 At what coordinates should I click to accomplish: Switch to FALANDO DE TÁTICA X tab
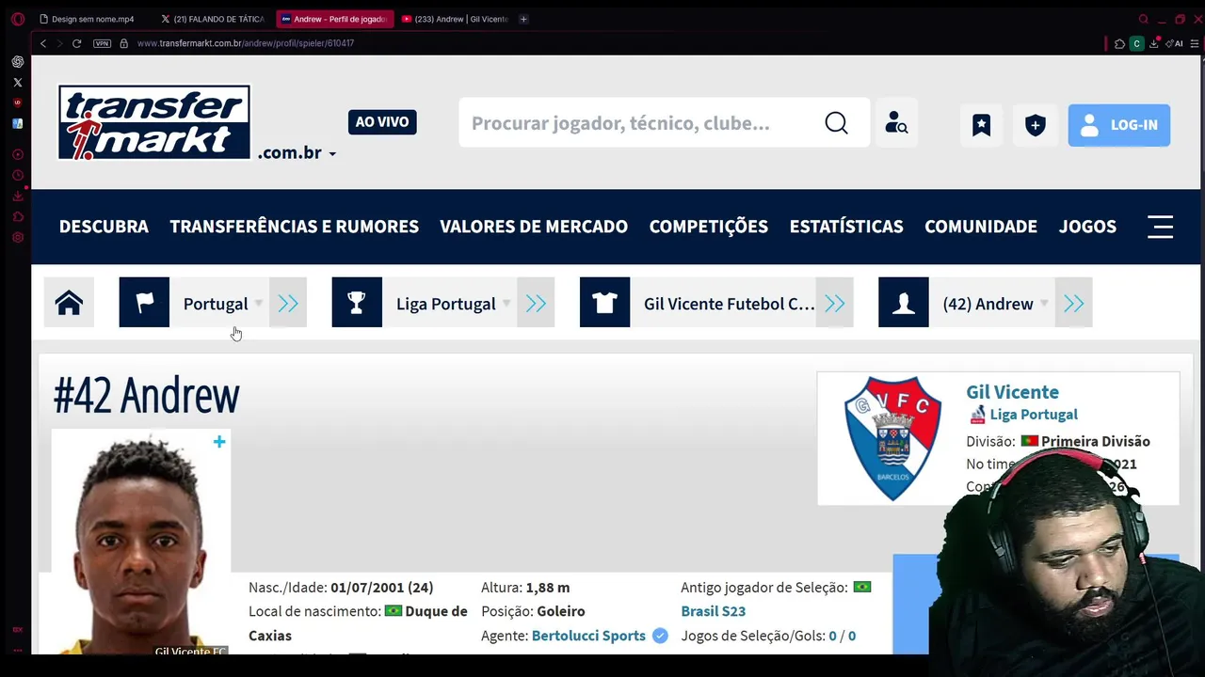coord(212,19)
